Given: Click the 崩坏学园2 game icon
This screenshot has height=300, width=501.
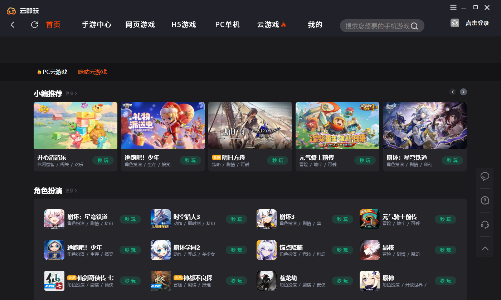Looking at the screenshot, I should pyautogui.click(x=161, y=250).
